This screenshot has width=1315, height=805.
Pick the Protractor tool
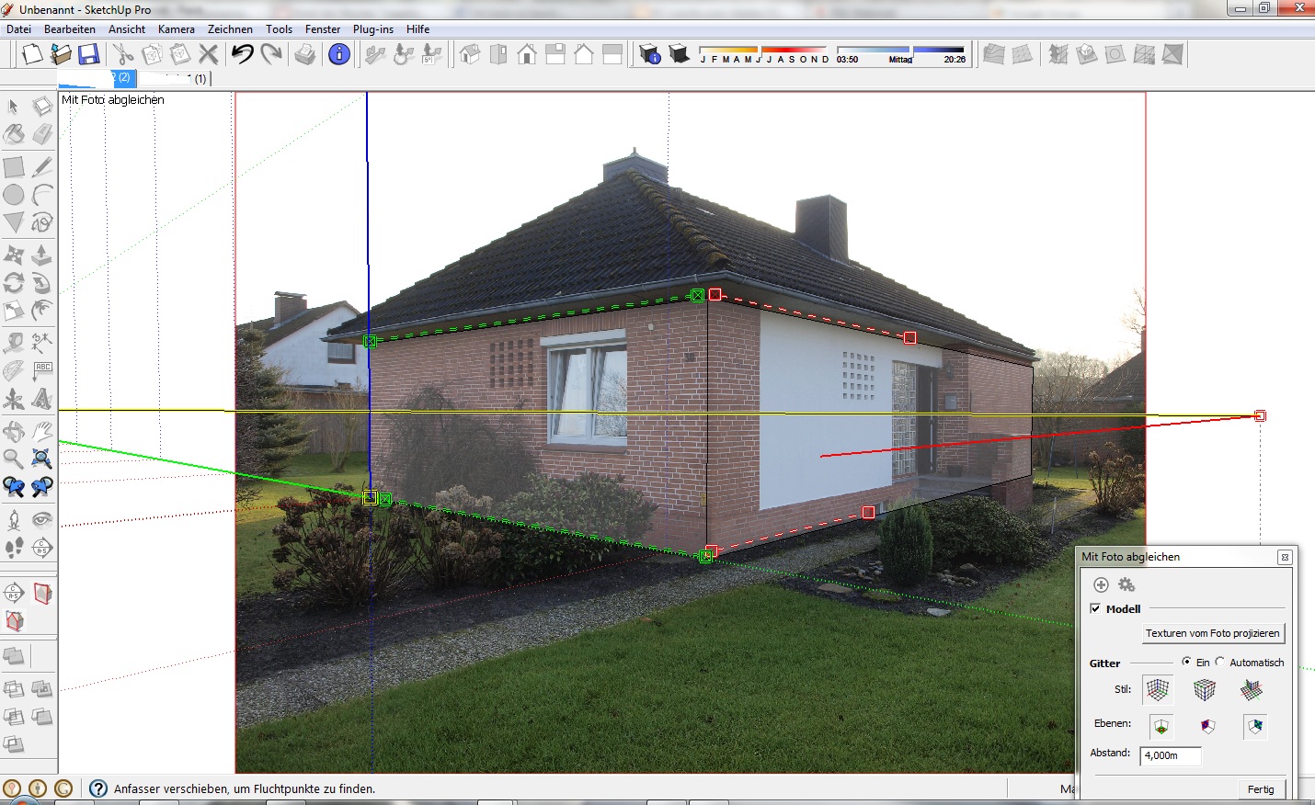click(14, 370)
